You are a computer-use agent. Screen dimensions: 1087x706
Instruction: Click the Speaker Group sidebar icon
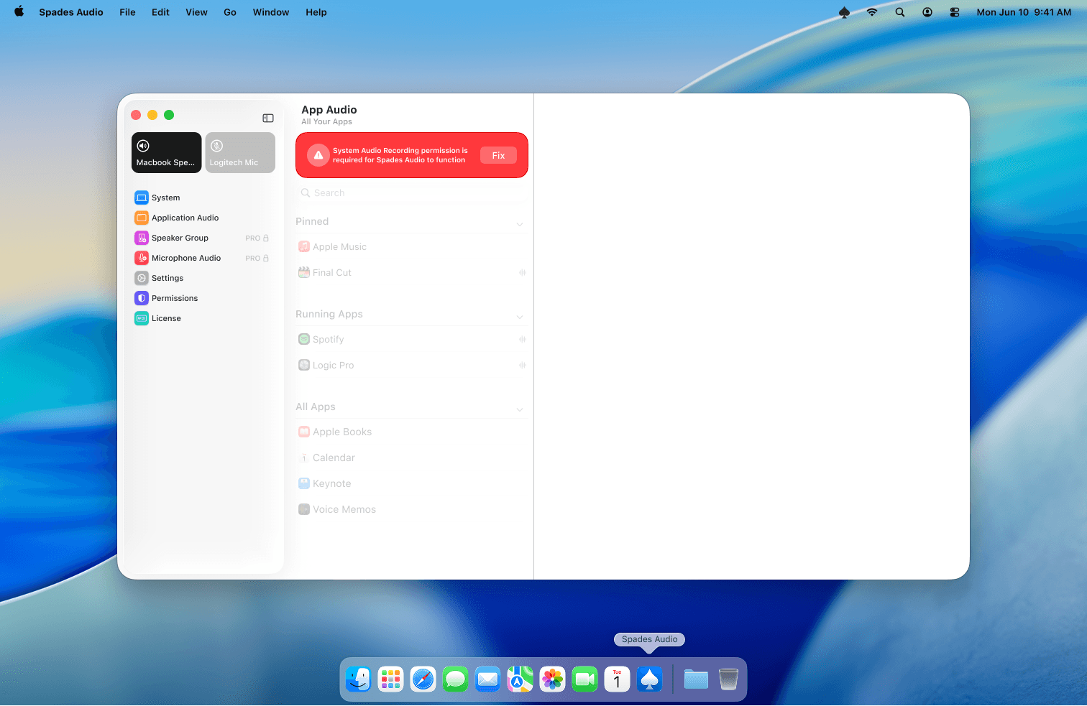(141, 238)
